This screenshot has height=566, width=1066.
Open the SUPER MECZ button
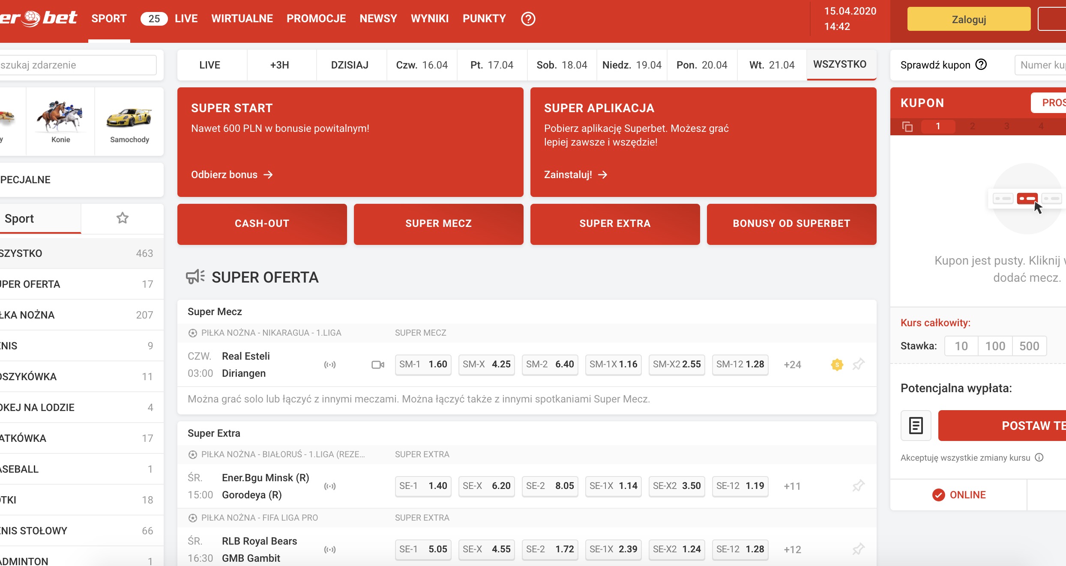tap(438, 224)
